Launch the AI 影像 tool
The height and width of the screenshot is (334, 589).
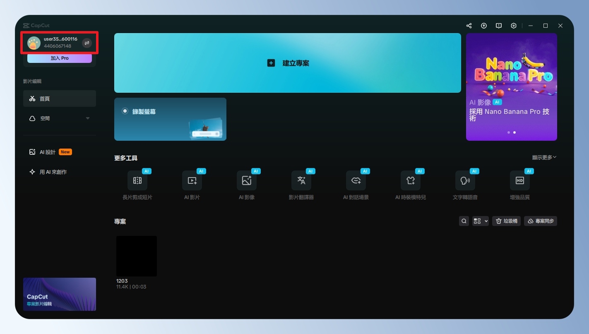pyautogui.click(x=247, y=180)
